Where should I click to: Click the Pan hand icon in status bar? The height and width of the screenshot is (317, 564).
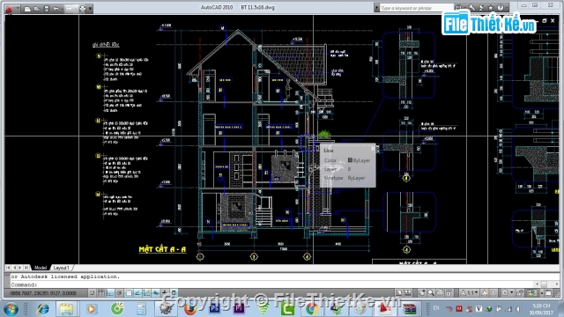[x=421, y=293]
